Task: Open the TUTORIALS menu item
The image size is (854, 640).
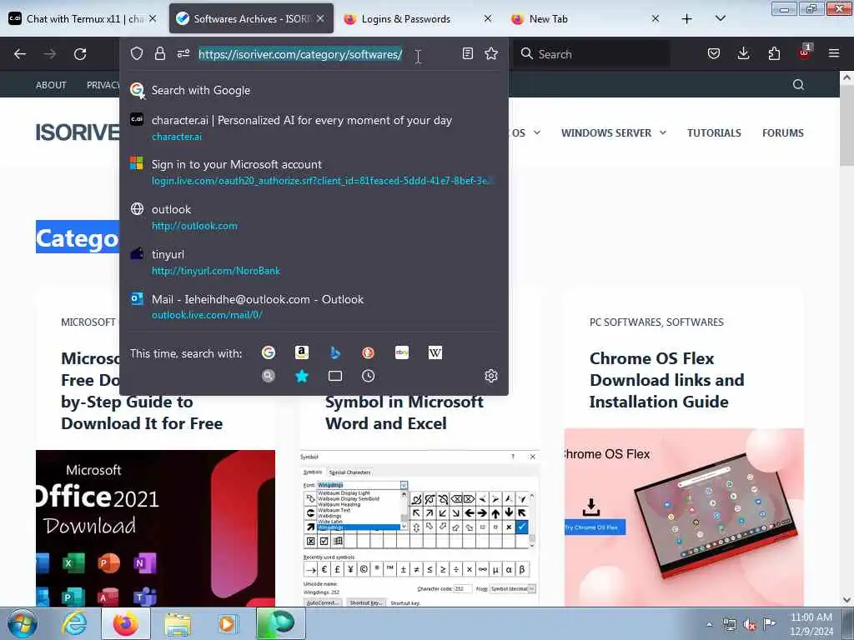Action: click(x=714, y=132)
